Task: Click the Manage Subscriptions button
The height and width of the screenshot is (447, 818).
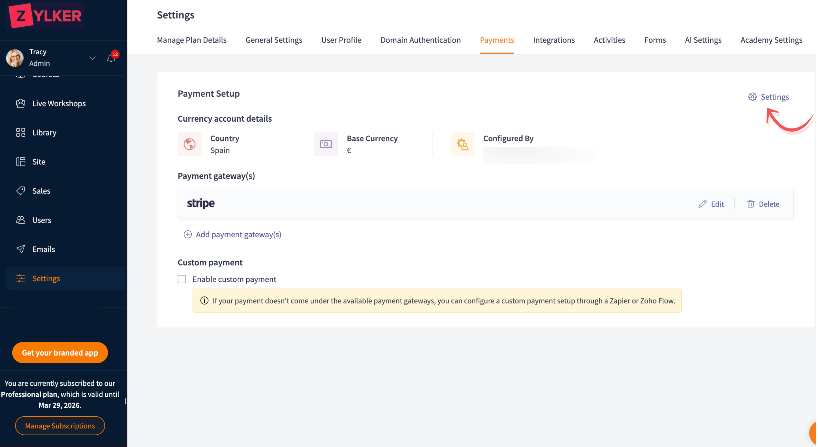Action: [60, 425]
